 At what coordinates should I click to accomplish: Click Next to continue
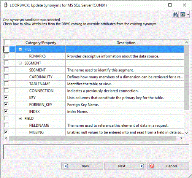tap(125, 166)
